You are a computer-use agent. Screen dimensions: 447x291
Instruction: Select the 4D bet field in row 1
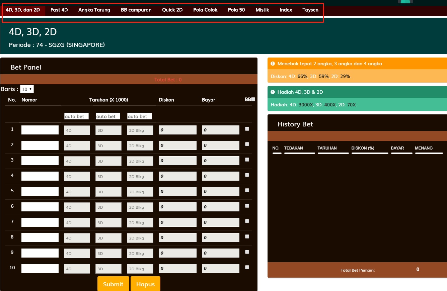point(77,130)
